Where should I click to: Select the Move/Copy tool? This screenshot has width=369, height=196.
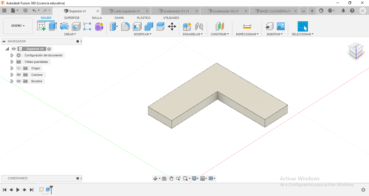(172, 26)
